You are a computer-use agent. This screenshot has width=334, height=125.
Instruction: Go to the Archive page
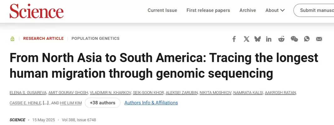pos(248,10)
